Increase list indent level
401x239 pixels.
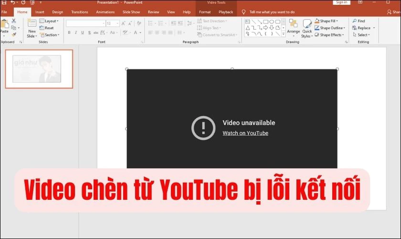[x=180, y=23]
